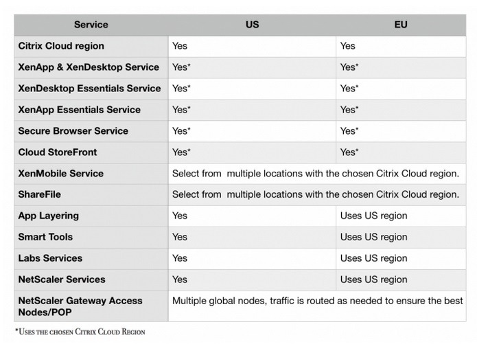Click XenDesktop Essentials Service label
The height and width of the screenshot is (344, 477).
89,89
